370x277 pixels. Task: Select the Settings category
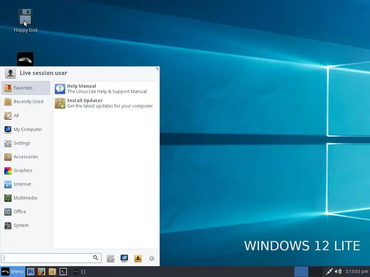pos(26,143)
